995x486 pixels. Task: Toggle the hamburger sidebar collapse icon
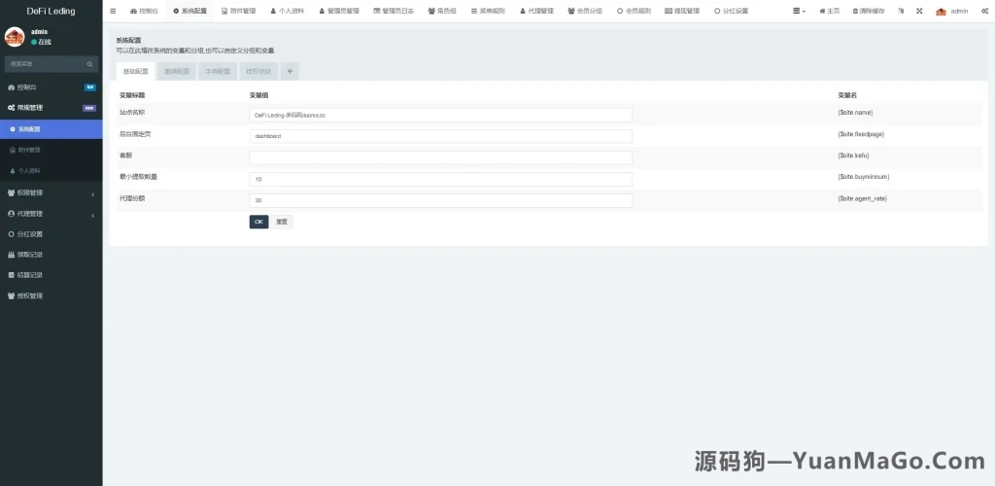coord(113,11)
